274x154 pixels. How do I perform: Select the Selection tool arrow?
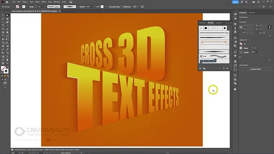3,15
